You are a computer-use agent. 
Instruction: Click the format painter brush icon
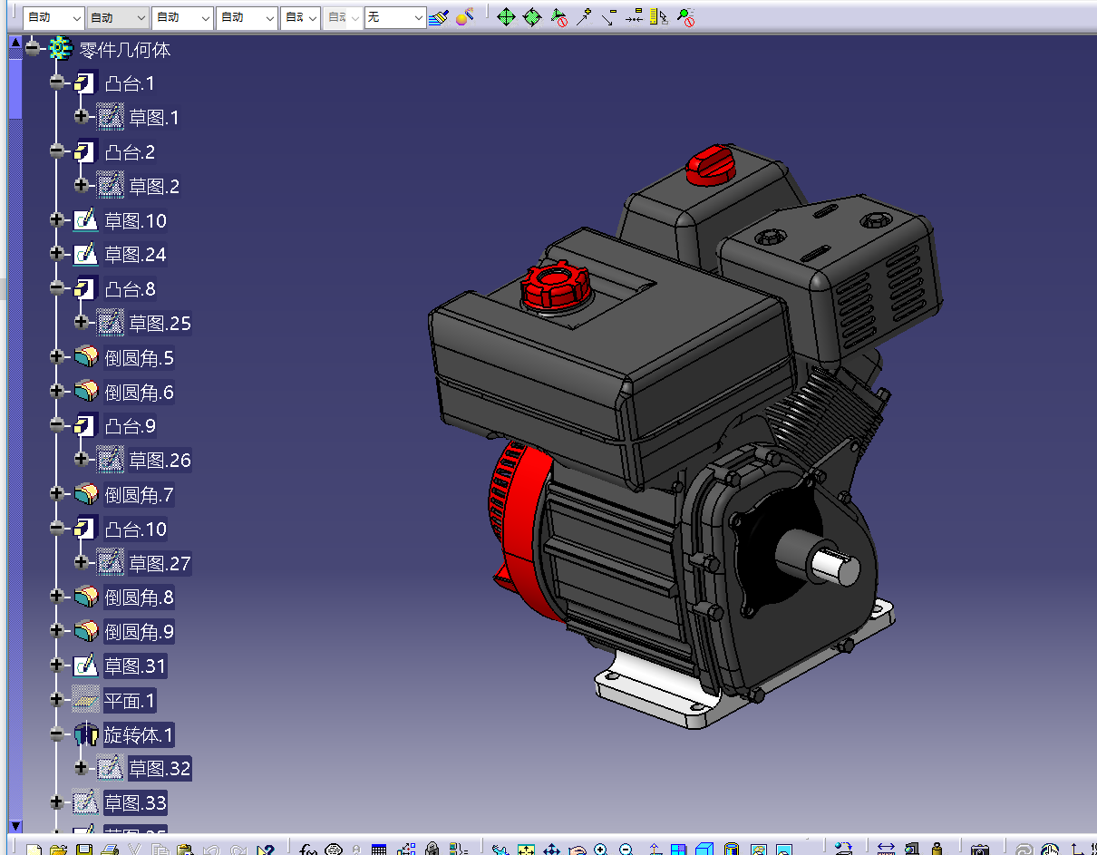click(x=439, y=17)
